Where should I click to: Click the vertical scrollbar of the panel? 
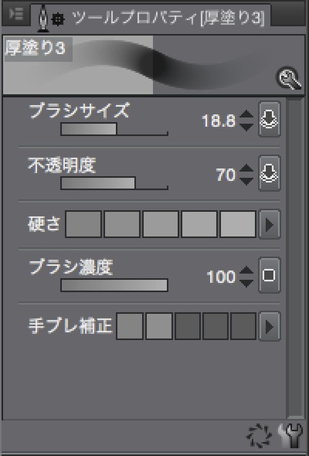295,258
